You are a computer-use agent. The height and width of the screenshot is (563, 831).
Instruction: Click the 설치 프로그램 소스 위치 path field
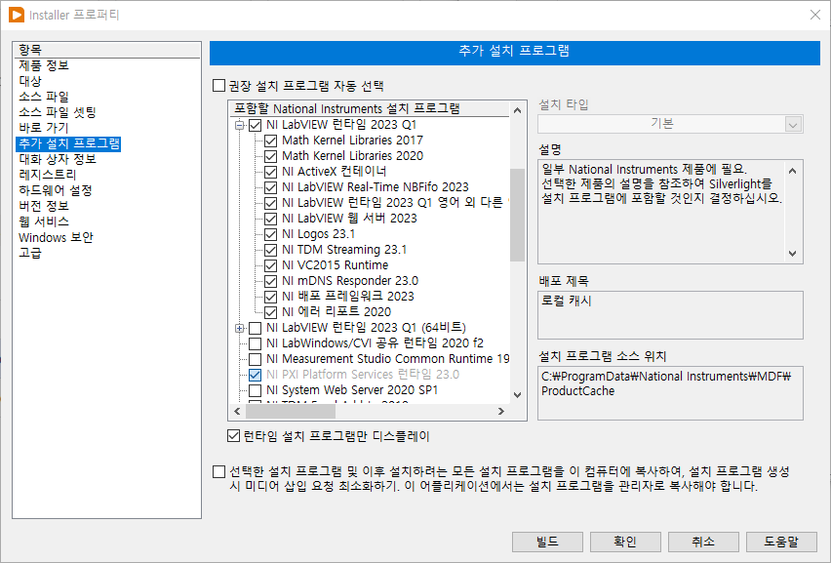tap(670, 393)
